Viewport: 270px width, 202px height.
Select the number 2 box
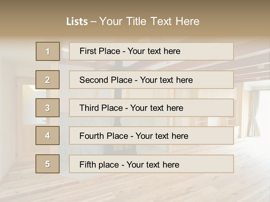(x=48, y=80)
